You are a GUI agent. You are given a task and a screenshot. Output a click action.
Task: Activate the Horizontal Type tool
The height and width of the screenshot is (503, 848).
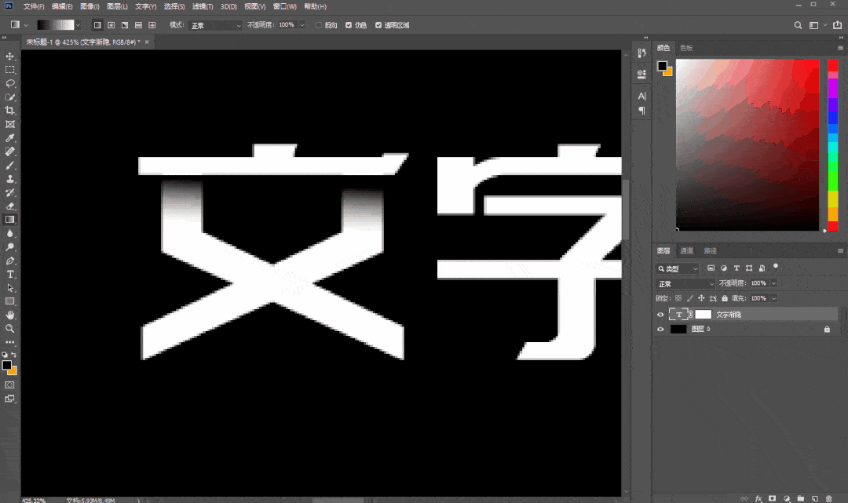[x=10, y=274]
